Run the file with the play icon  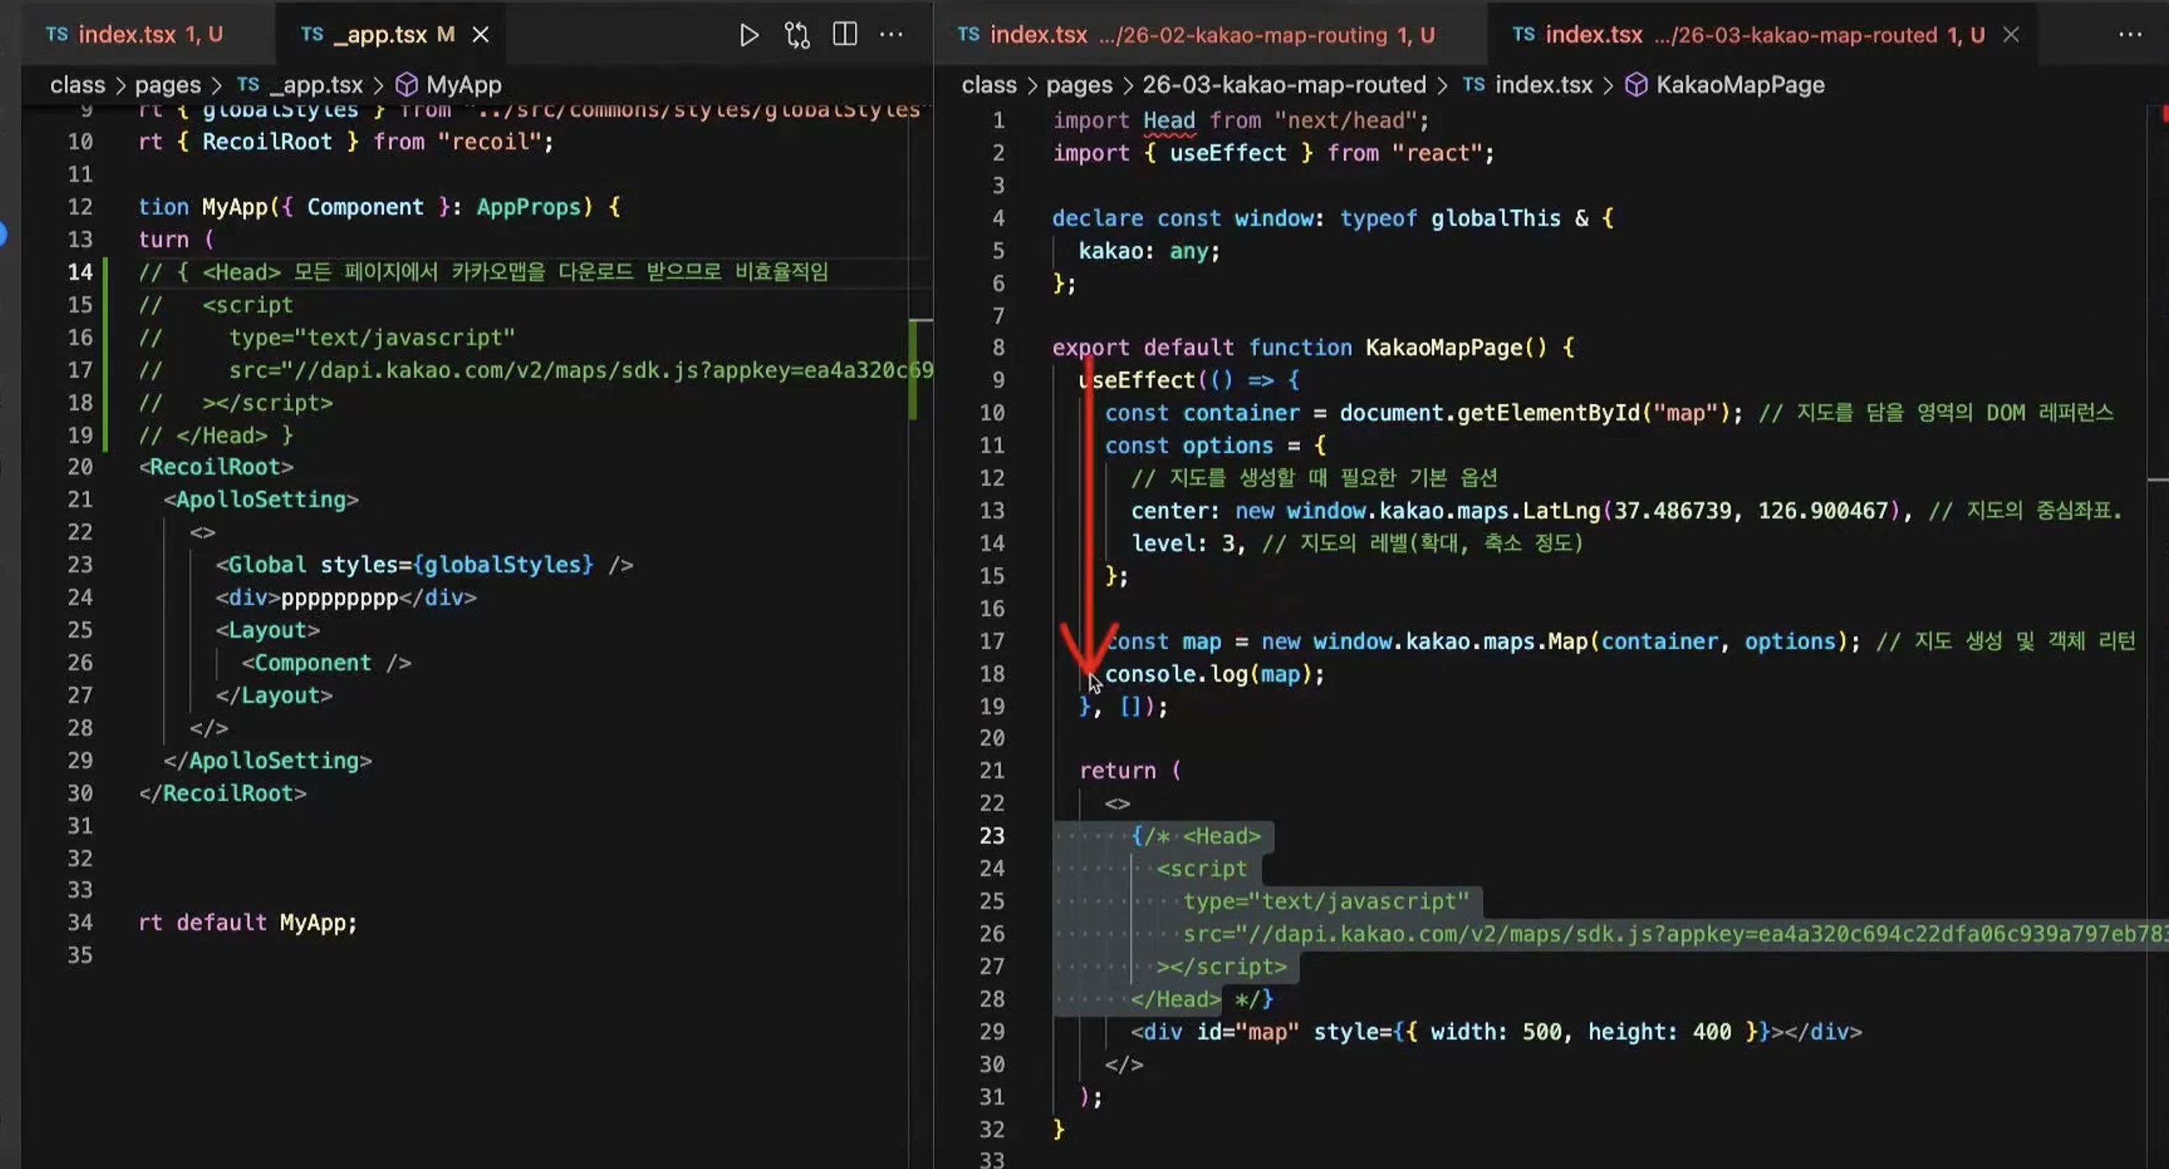tap(747, 34)
